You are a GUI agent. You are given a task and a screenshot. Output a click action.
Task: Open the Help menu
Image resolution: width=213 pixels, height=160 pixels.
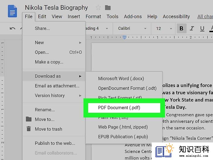(152, 17)
